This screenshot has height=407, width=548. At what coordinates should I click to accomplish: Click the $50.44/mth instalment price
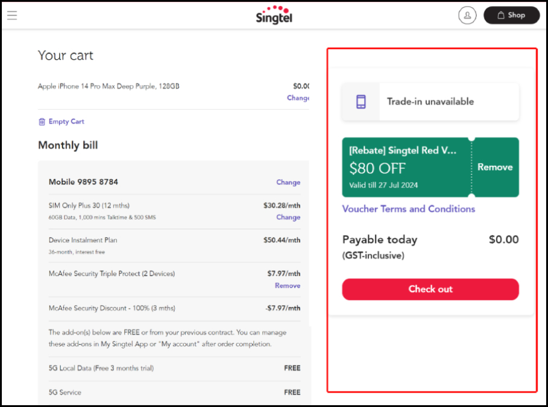tap(282, 240)
